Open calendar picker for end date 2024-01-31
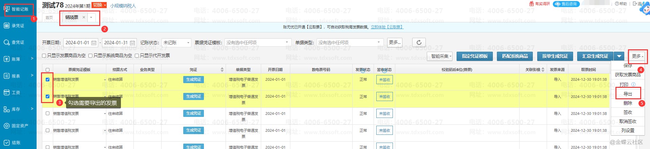Screen dimensions: 650x149 132,43
